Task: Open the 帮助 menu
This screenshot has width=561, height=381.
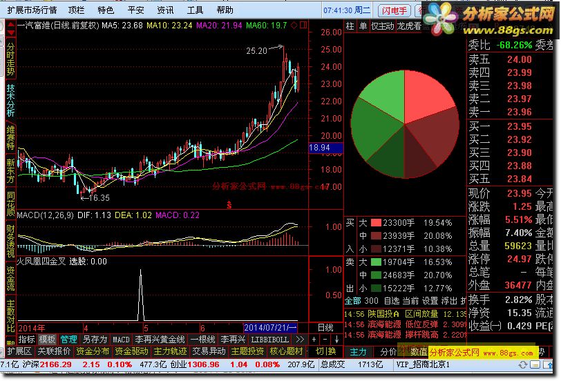Action: 225,10
